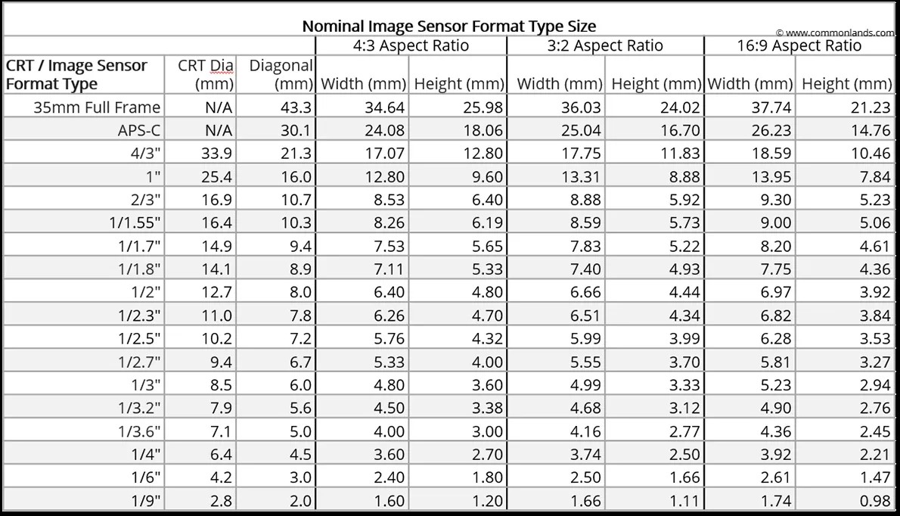Select the 33.9 CRT diameter cell
Screen dimensions: 900x516
coord(218,154)
